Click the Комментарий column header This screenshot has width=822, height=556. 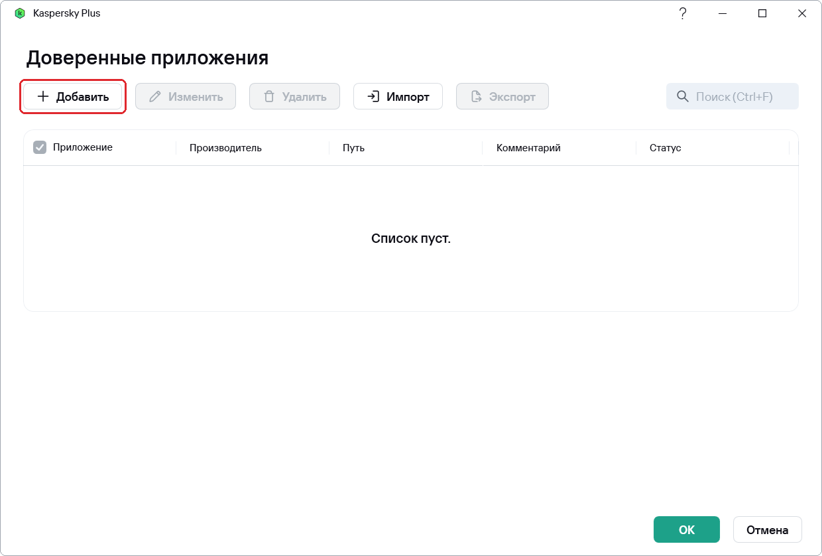(528, 148)
